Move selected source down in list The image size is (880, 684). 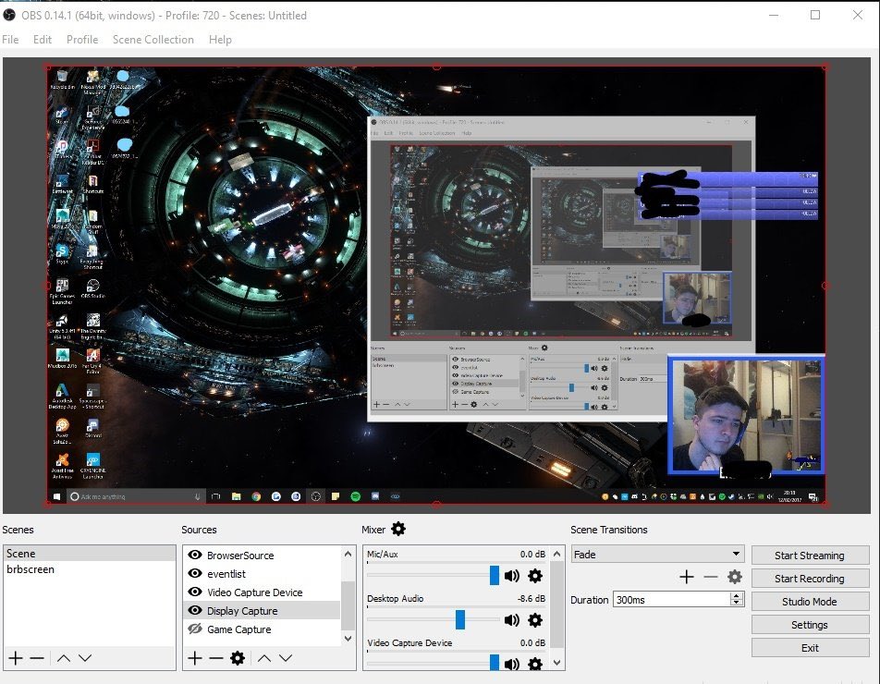[286, 657]
